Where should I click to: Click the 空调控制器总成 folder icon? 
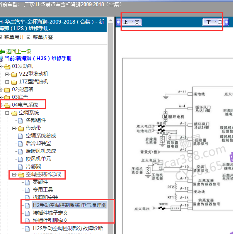pyautogui.click(x=21, y=175)
